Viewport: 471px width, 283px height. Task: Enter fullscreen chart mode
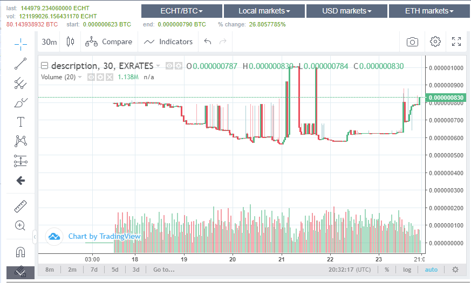pos(456,42)
